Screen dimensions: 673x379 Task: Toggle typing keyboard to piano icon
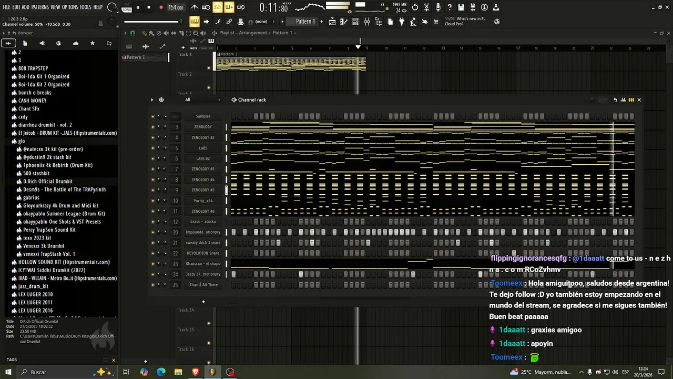coord(195,22)
